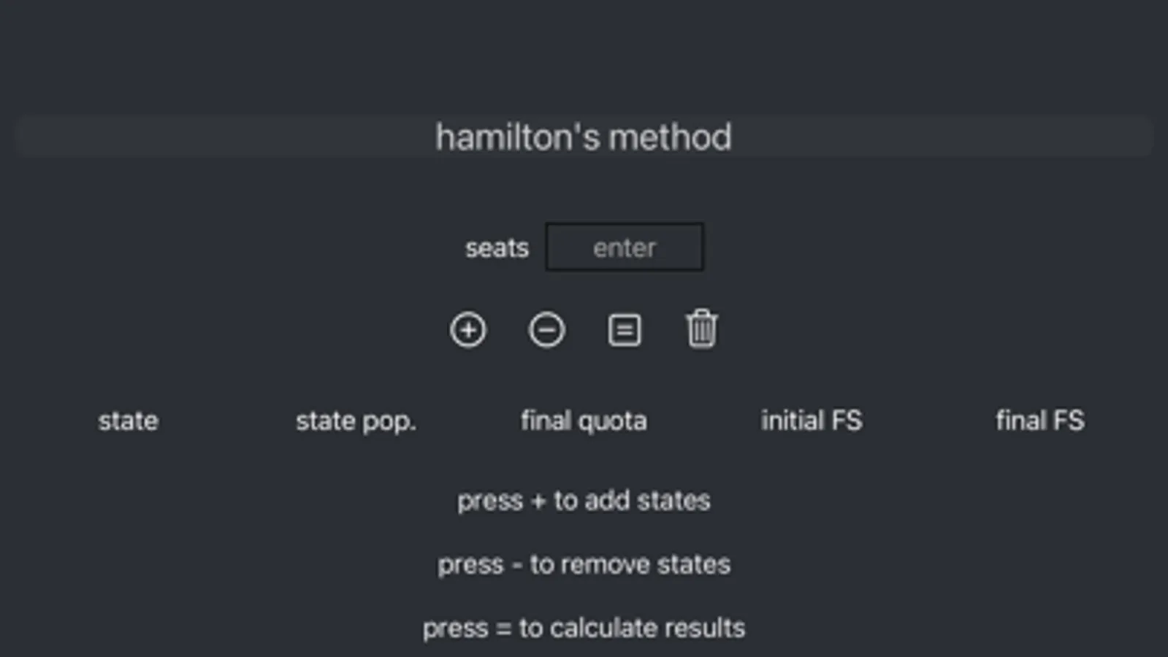Clear all states with the trash icon

[702, 330]
